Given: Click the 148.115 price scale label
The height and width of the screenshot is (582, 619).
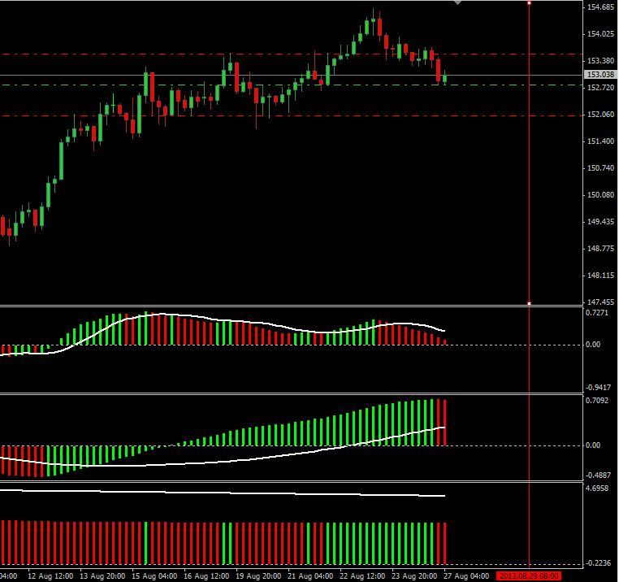Looking at the screenshot, I should (x=600, y=276).
